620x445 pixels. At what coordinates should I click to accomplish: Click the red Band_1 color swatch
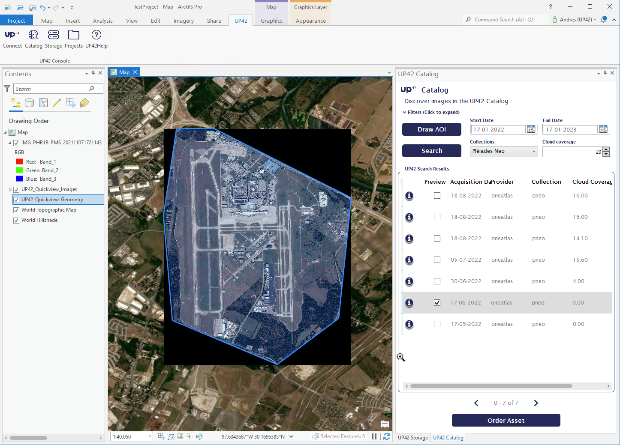click(19, 162)
